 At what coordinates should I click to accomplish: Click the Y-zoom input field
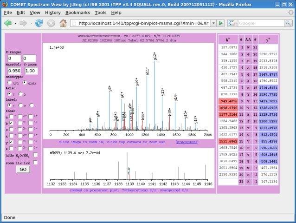click(x=31, y=71)
